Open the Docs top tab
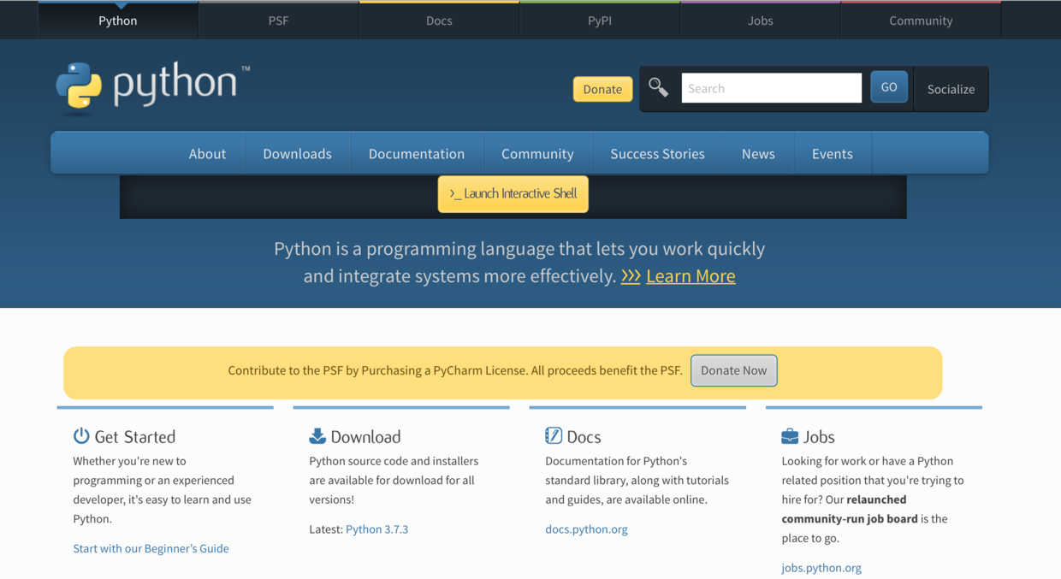This screenshot has height=579, width=1061. (439, 21)
